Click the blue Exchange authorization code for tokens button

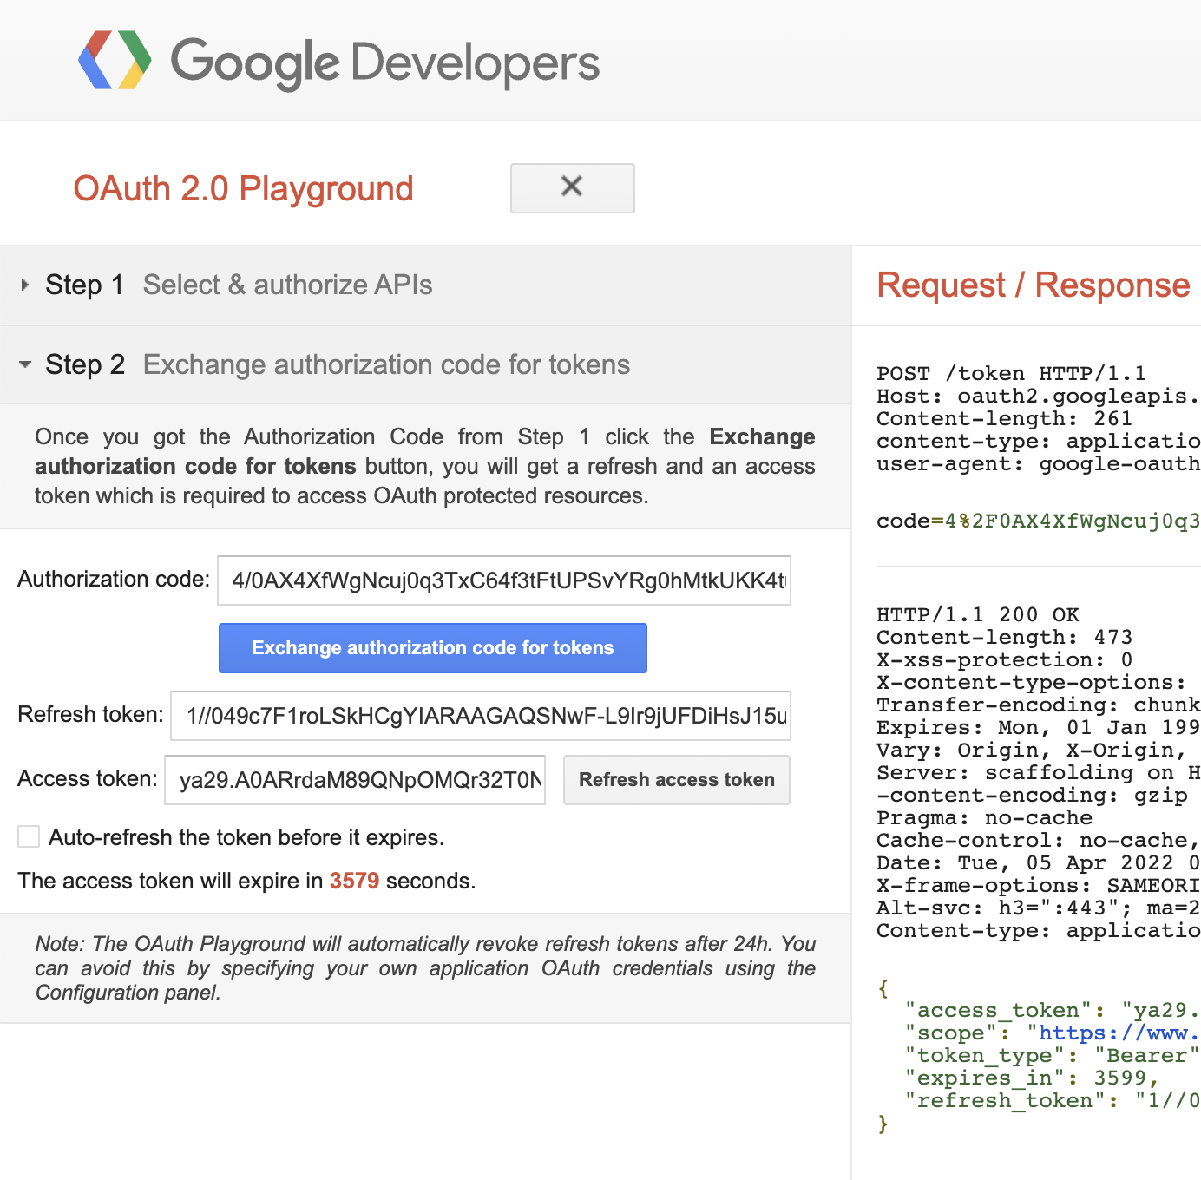pyautogui.click(x=433, y=648)
